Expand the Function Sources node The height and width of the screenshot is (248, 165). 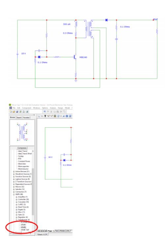[14, 177]
